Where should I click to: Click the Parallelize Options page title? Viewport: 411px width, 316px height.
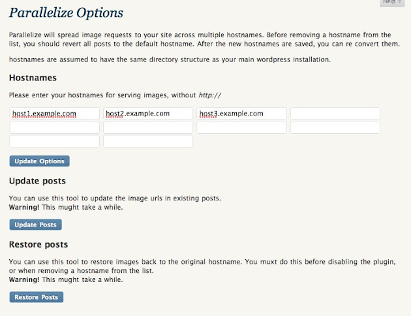66,13
